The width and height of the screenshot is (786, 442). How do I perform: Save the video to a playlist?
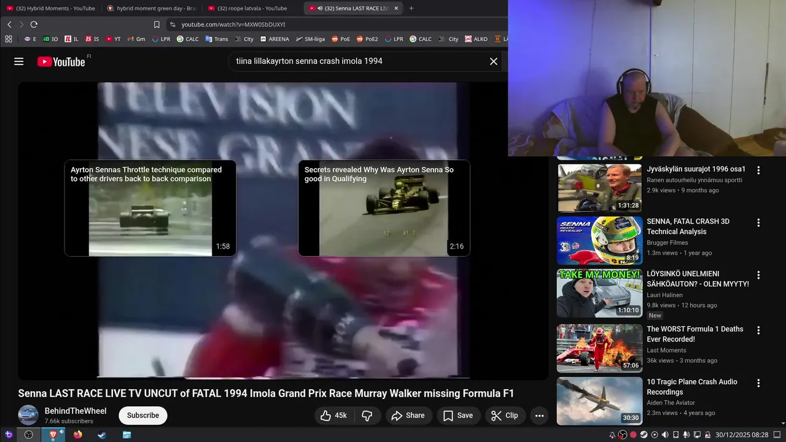(x=458, y=416)
